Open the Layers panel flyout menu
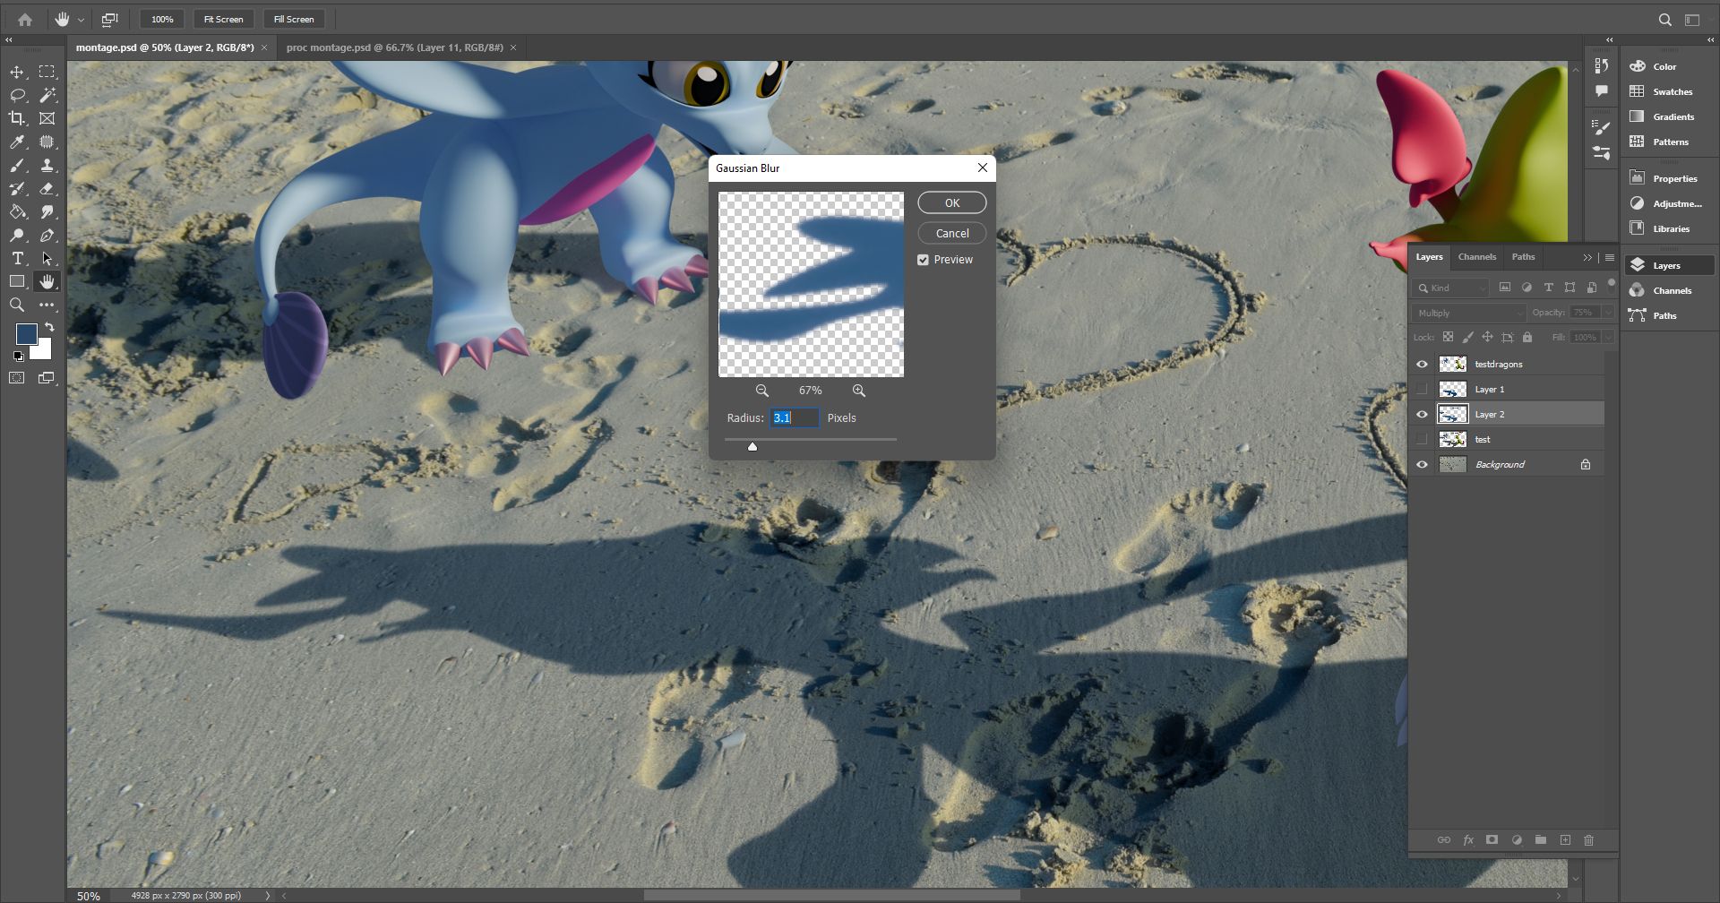Screen dimensions: 1720x903 coord(1610,258)
